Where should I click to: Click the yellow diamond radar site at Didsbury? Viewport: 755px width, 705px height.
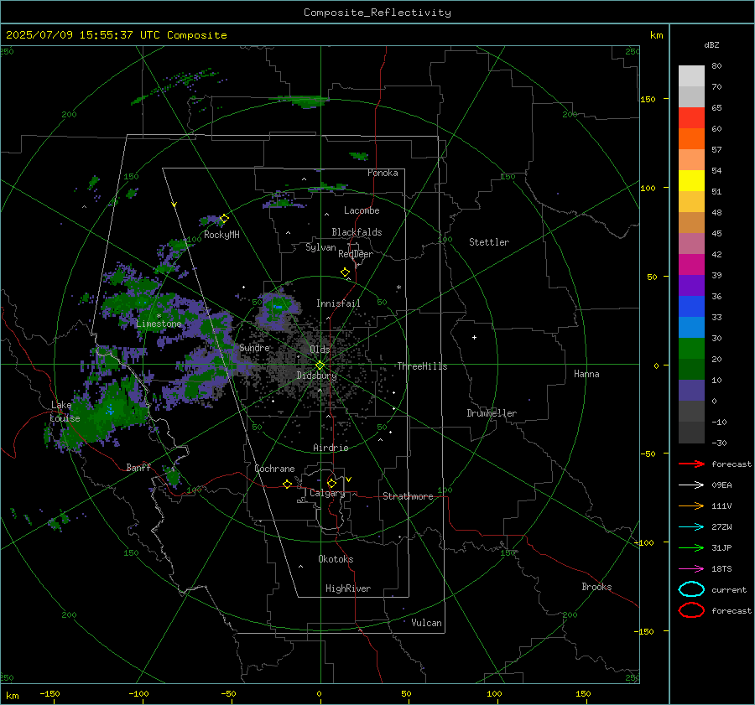point(320,365)
